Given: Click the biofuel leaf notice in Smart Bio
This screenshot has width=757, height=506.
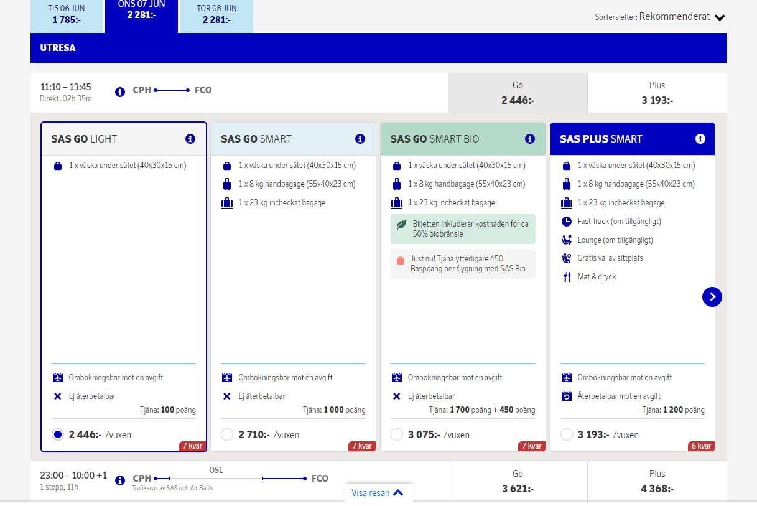Looking at the screenshot, I should coord(463,229).
